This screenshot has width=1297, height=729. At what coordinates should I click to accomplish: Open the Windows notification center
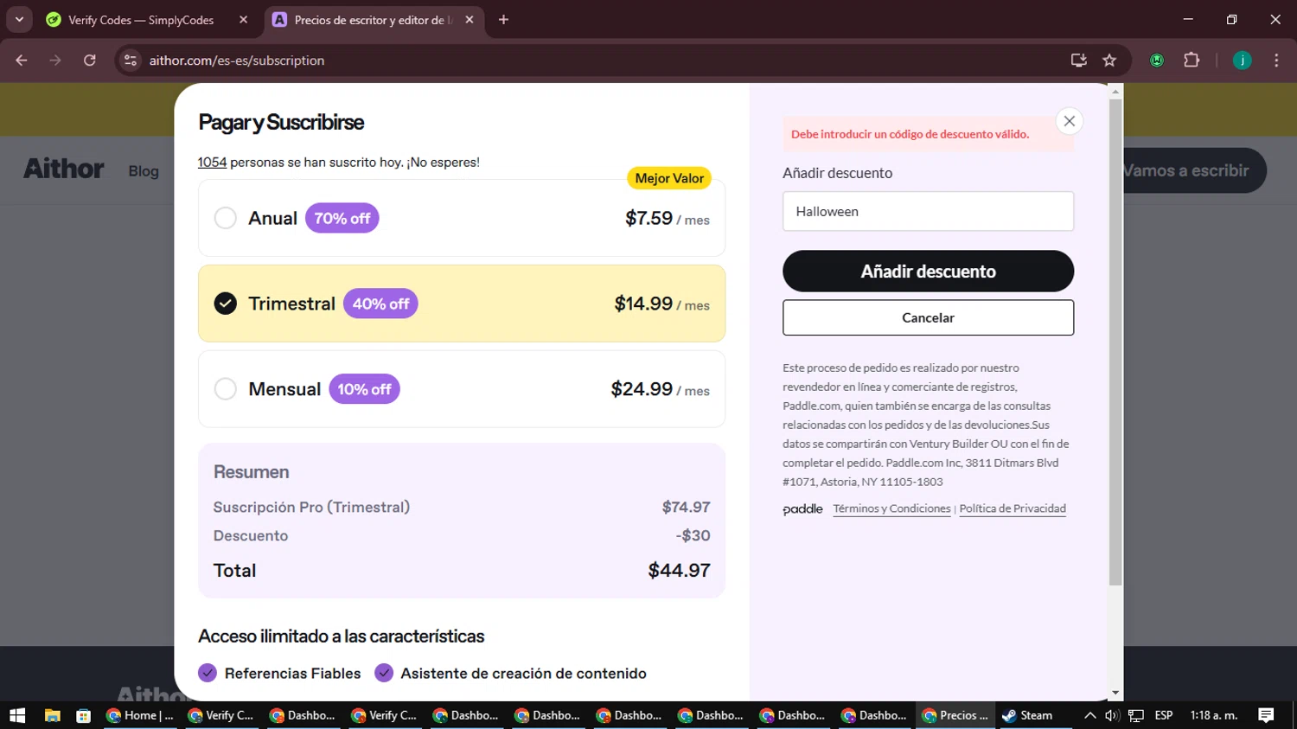point(1267,715)
